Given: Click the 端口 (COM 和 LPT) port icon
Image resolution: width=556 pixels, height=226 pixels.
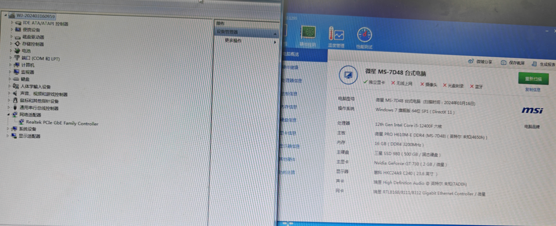Looking at the screenshot, I should click(x=17, y=58).
